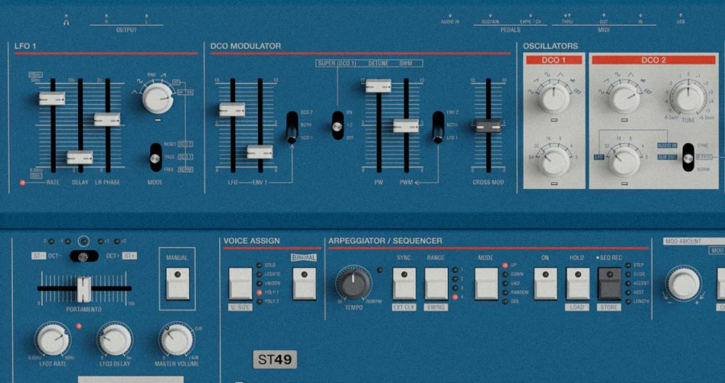Viewport: 725px width, 383px height.
Task: Adjust the LFO 1 RATE slider handle
Action: click(x=52, y=98)
